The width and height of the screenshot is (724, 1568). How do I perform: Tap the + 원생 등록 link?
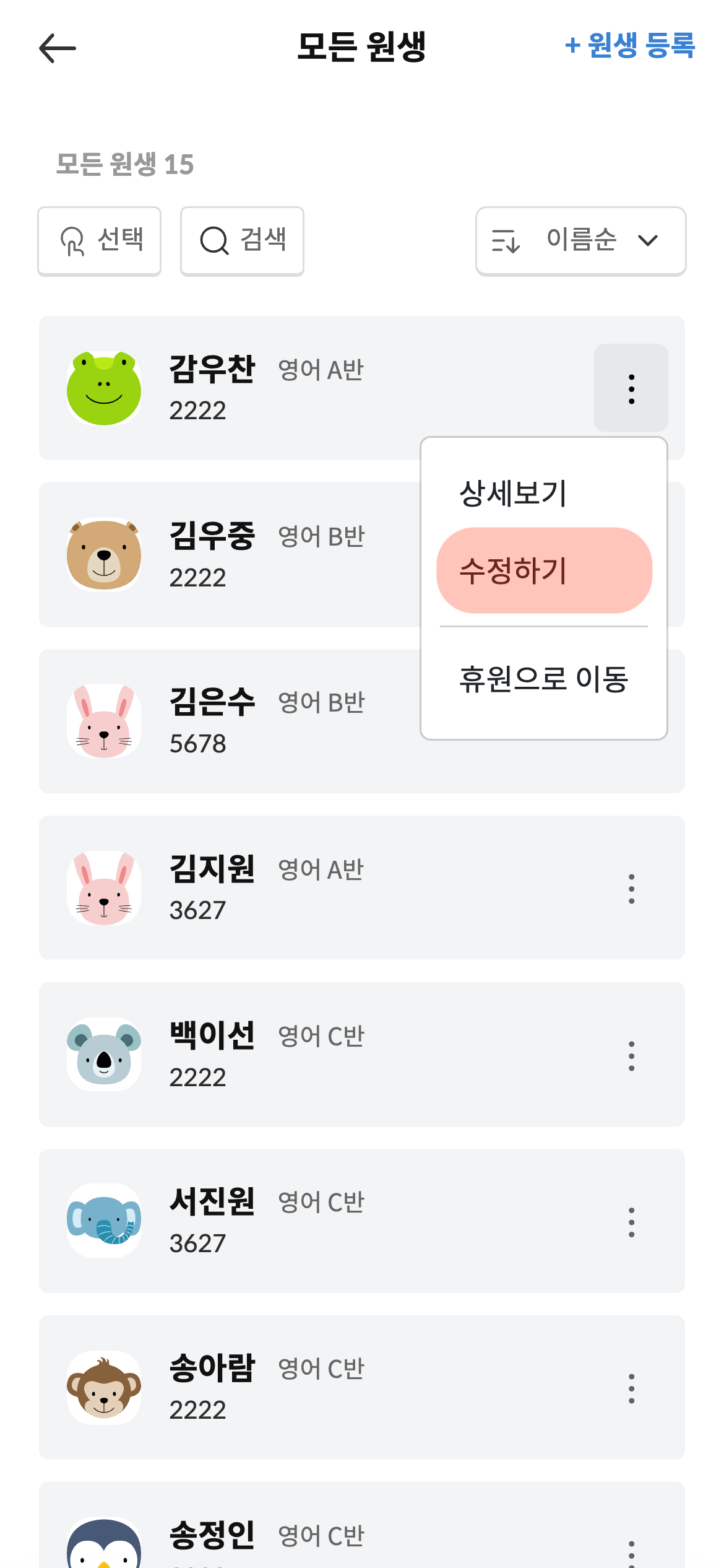[x=629, y=46]
